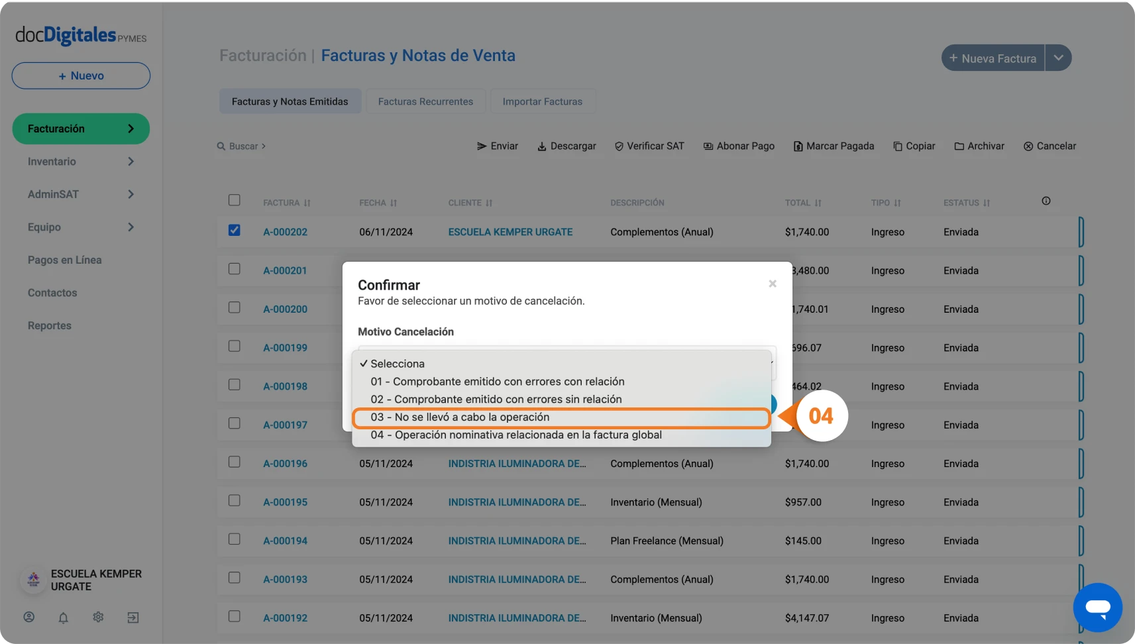Close the Confirmar dialog with X

pos(773,284)
